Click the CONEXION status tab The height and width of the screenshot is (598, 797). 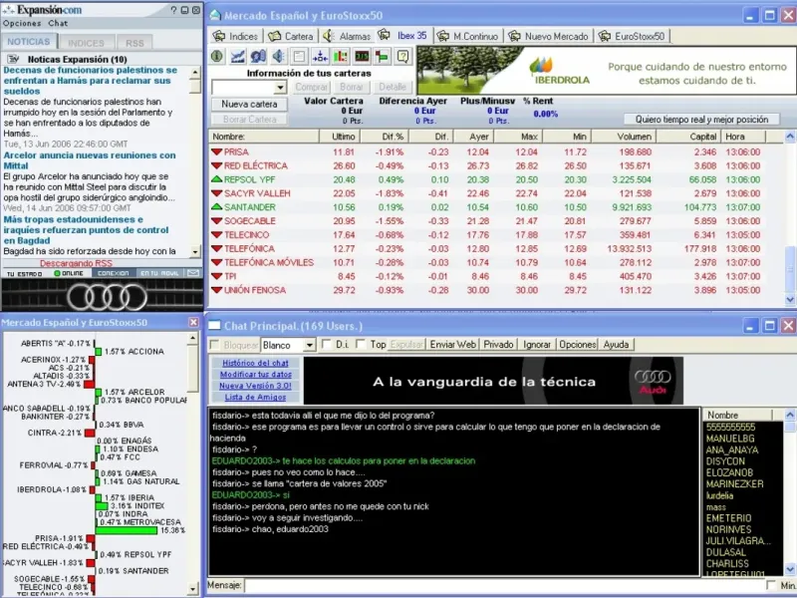pyautogui.click(x=114, y=273)
